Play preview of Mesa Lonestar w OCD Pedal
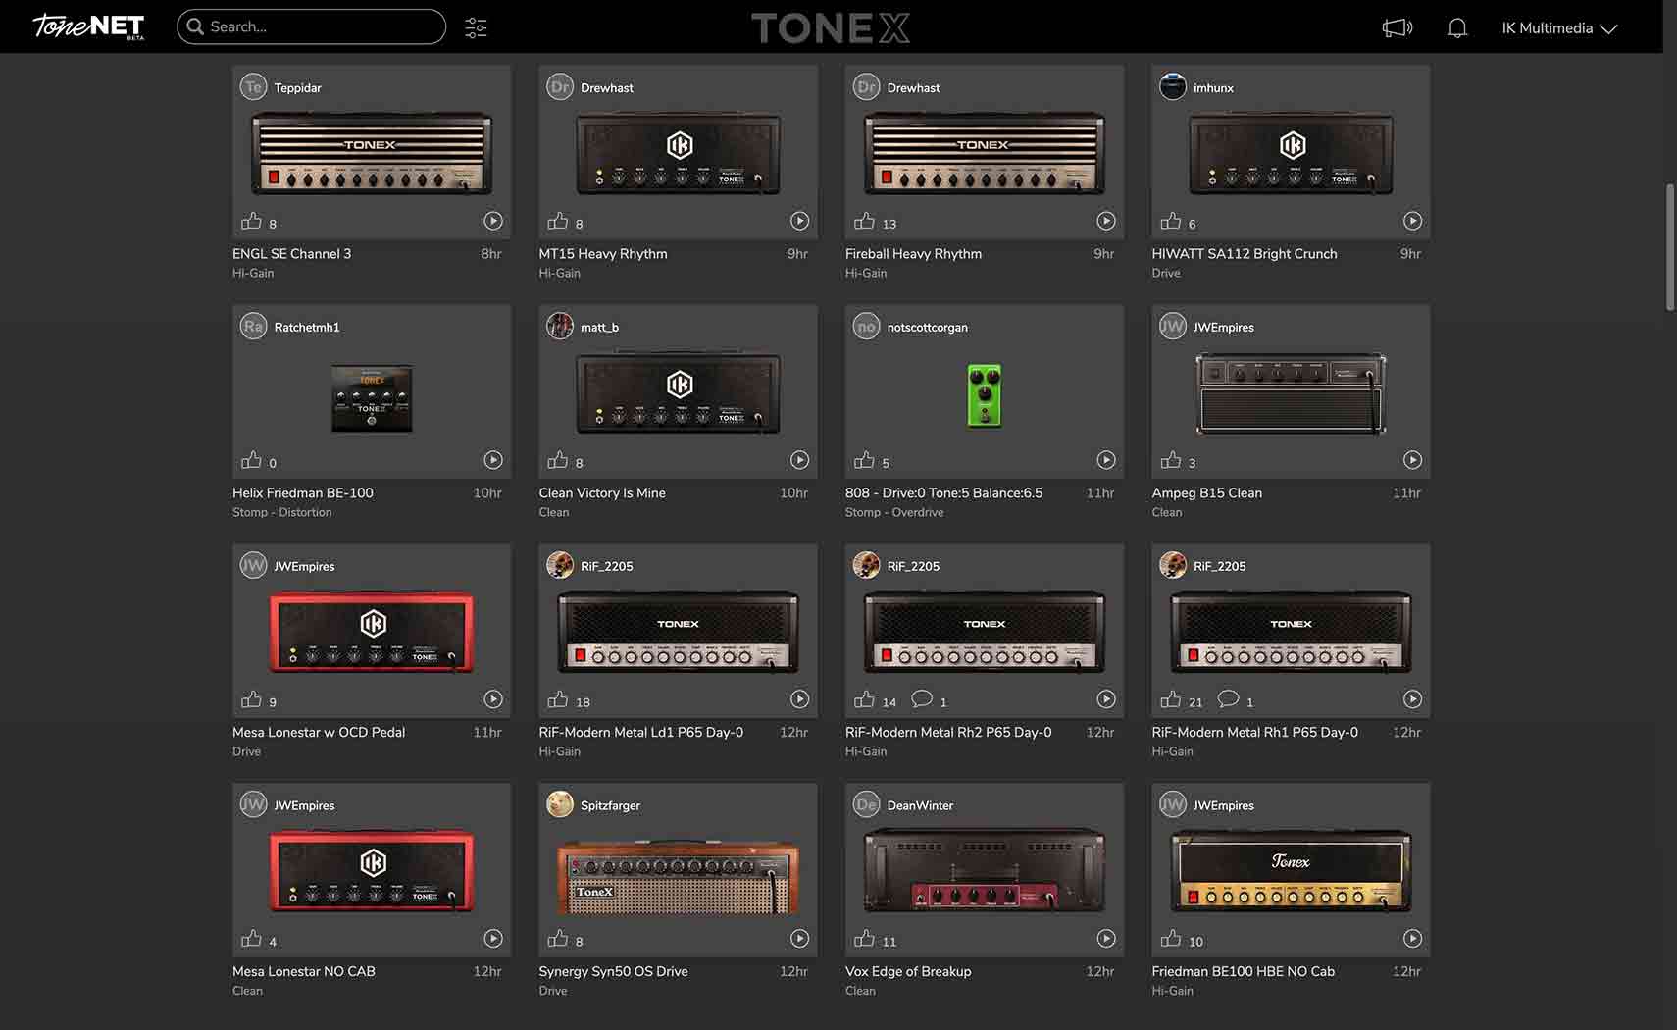This screenshot has width=1677, height=1030. (493, 699)
